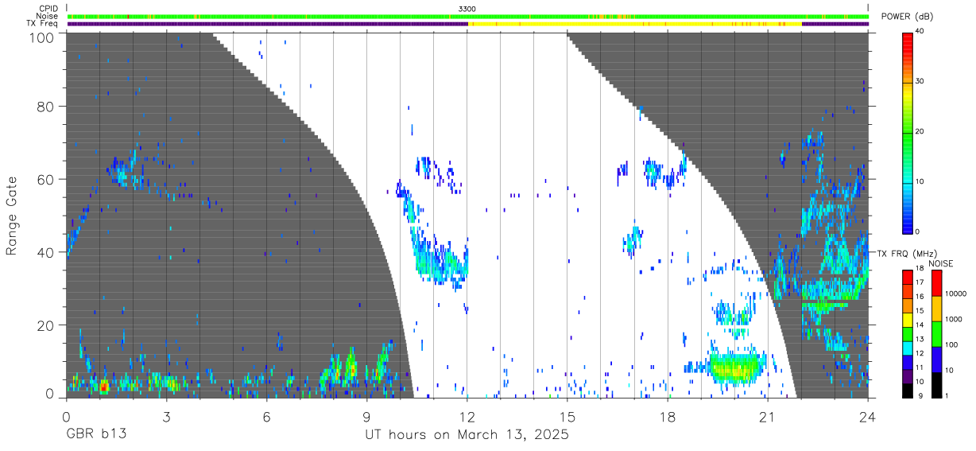Click the red 17-18 MHz swatch in TX FRQ legend
This screenshot has width=976, height=451.
pos(908,278)
